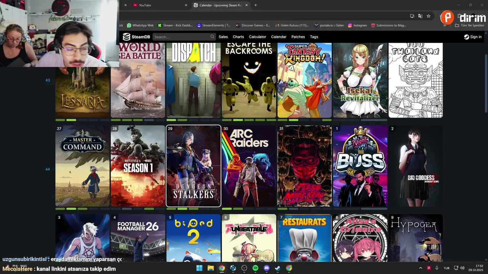Open the Stream - Kick Dashboard bookmark
This screenshot has width=488, height=274.
coord(175,25)
